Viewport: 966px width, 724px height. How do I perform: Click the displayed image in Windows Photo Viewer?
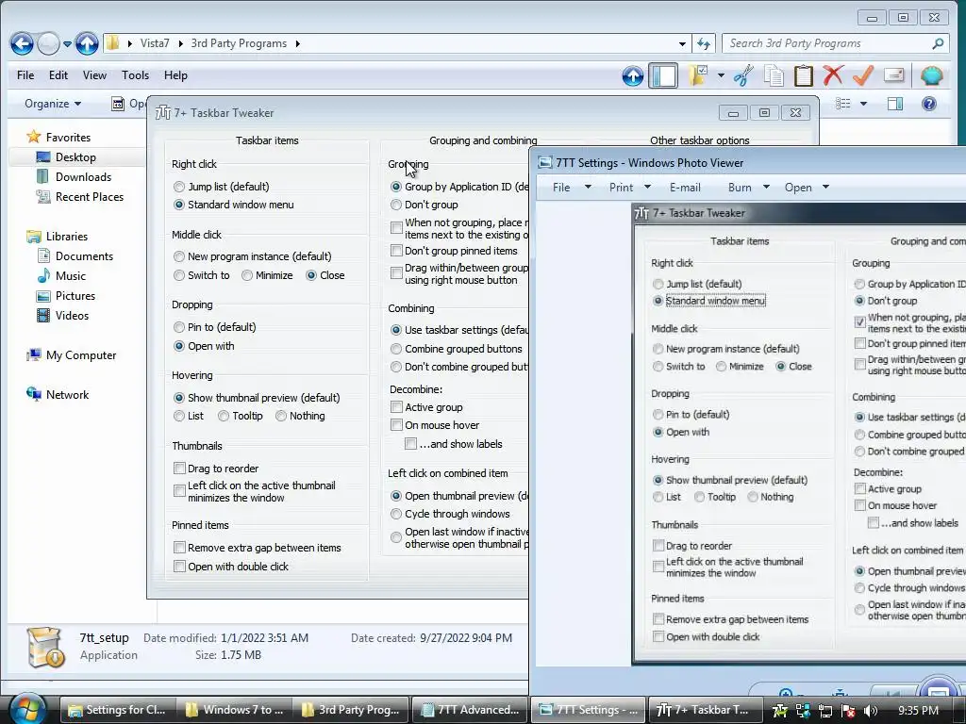point(799,434)
